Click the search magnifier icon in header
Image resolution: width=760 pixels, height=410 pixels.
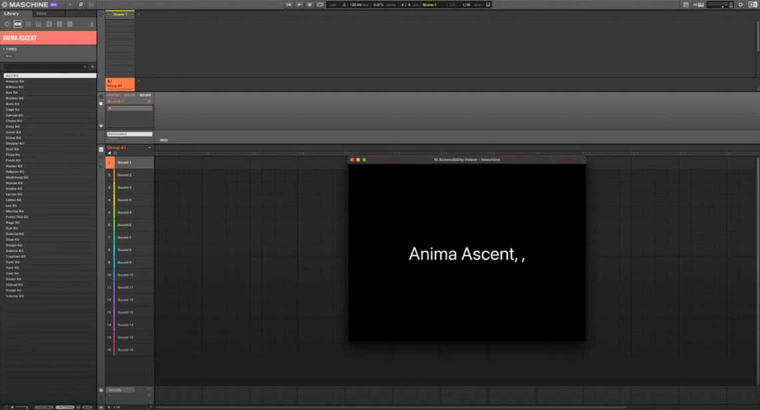point(81,5)
